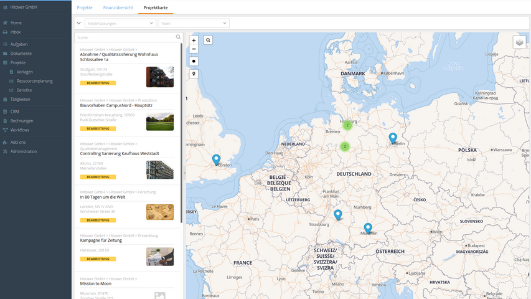This screenshot has width=531, height=299.
Task: Switch to the Finanzübersicht tab
Action: (x=118, y=7)
